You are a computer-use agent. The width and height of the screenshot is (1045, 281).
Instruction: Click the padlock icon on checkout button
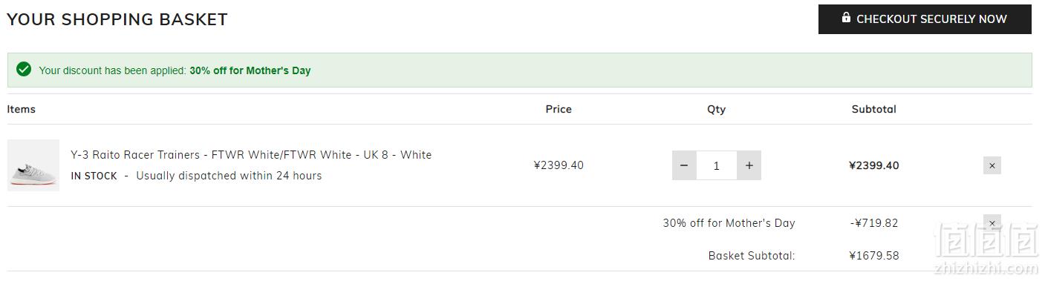(846, 18)
